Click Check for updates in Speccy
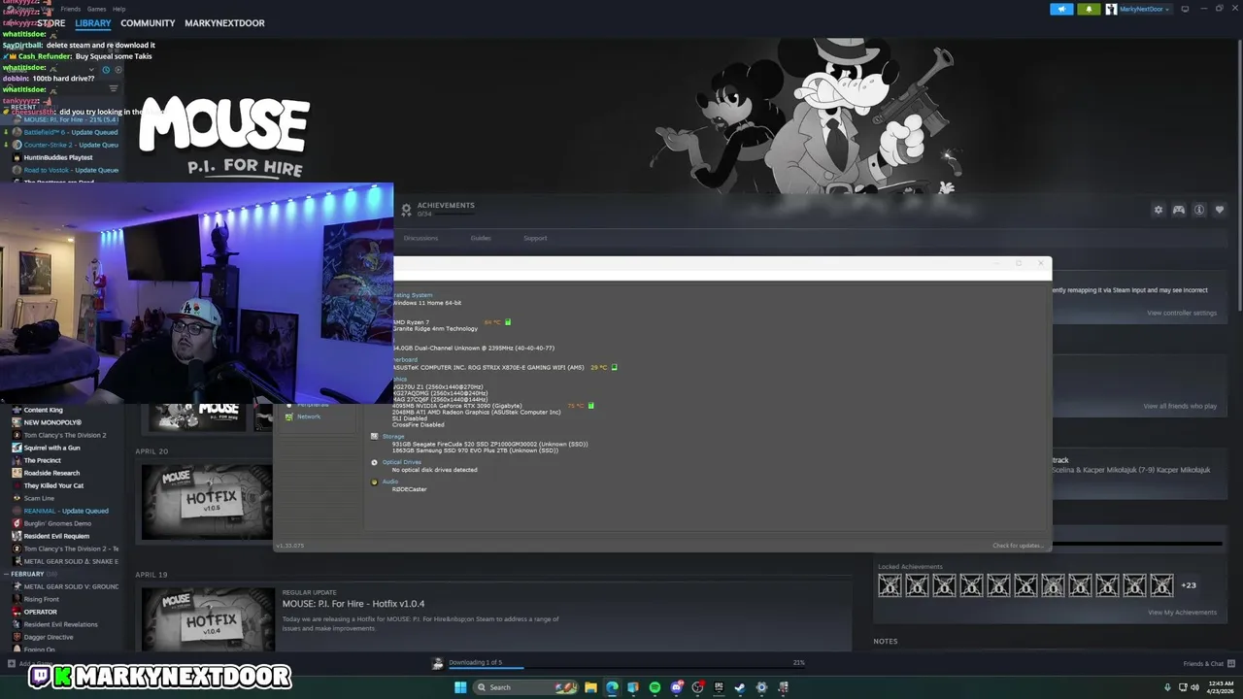Image resolution: width=1243 pixels, height=699 pixels. (1017, 546)
